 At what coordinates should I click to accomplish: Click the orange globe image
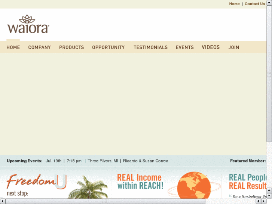[194, 185]
